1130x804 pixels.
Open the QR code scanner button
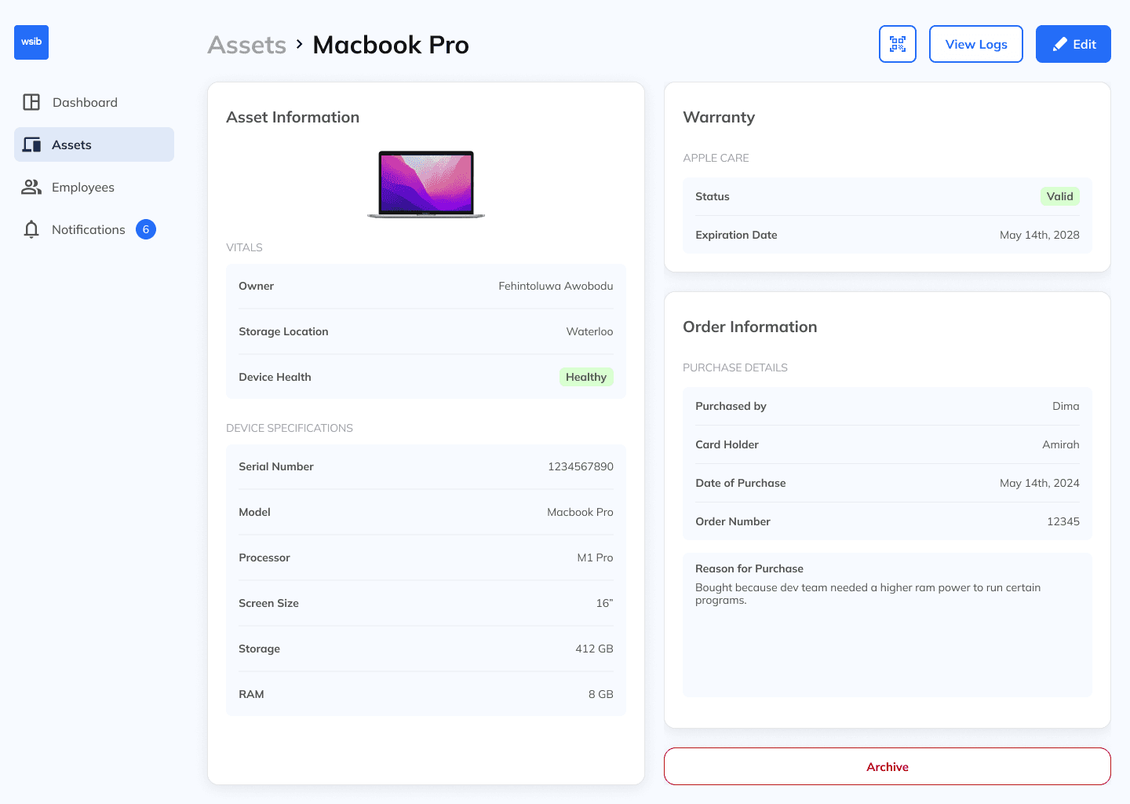898,44
